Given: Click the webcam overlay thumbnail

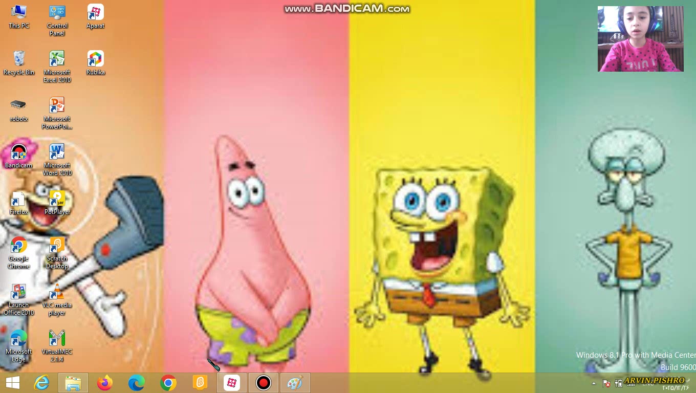Looking at the screenshot, I should tap(640, 39).
